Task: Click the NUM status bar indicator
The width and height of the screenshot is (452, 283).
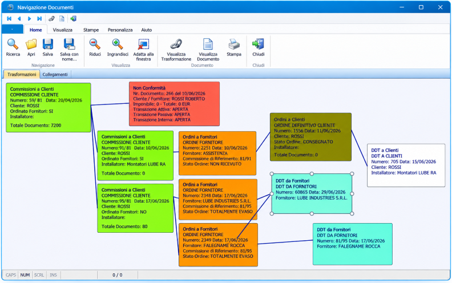Action: click(25, 275)
